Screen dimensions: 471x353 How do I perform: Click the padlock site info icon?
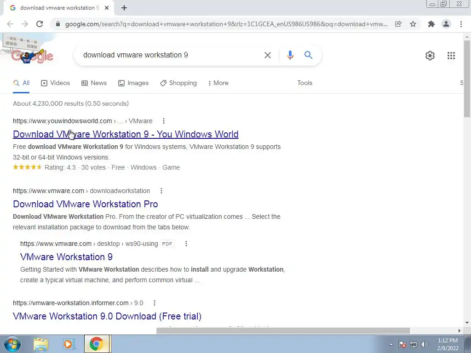58,24
